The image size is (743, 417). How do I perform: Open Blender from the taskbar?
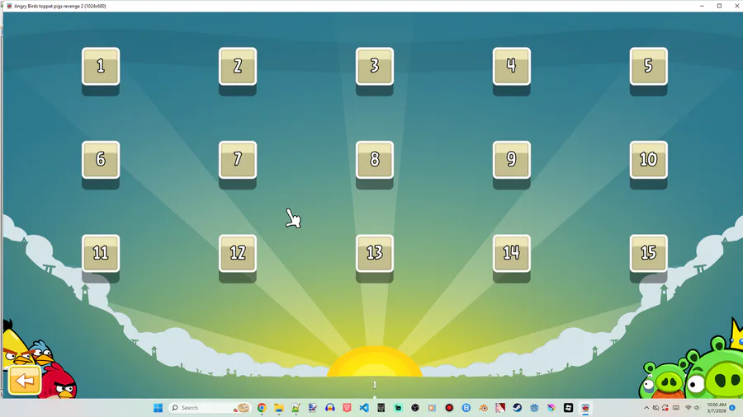click(x=483, y=408)
